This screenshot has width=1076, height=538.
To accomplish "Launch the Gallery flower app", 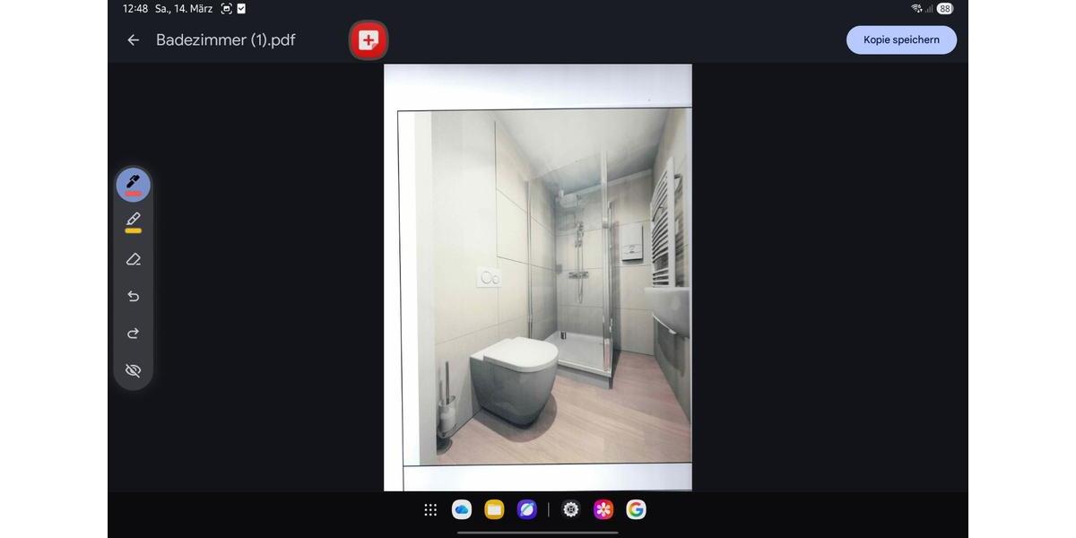I will [x=603, y=509].
